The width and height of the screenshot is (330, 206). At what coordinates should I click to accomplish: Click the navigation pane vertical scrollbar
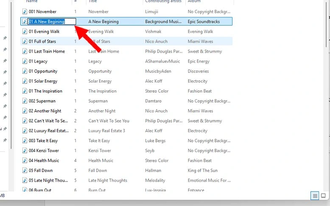11,85
